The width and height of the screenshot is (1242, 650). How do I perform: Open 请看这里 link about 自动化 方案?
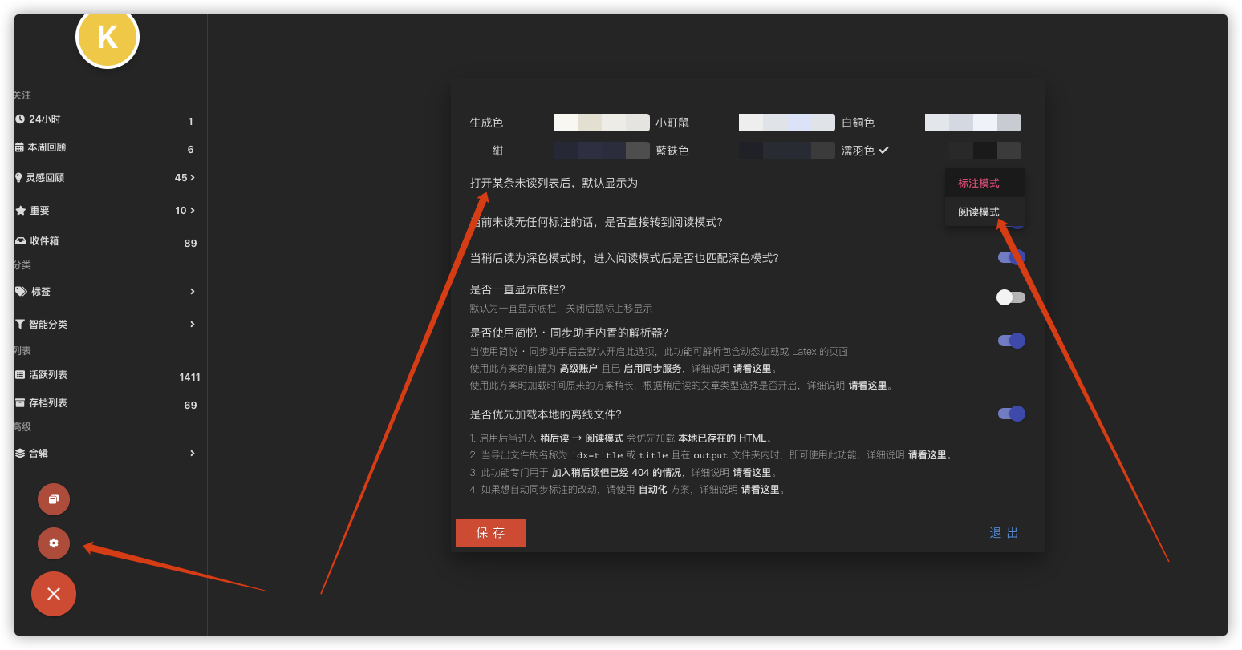coord(761,490)
